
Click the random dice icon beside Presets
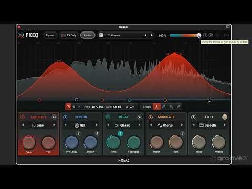point(101,35)
